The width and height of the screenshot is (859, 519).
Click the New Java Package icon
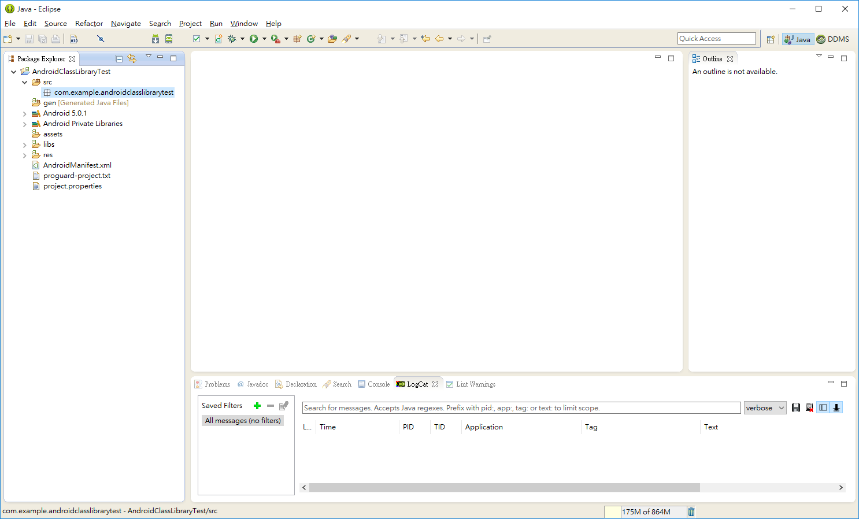(x=297, y=39)
